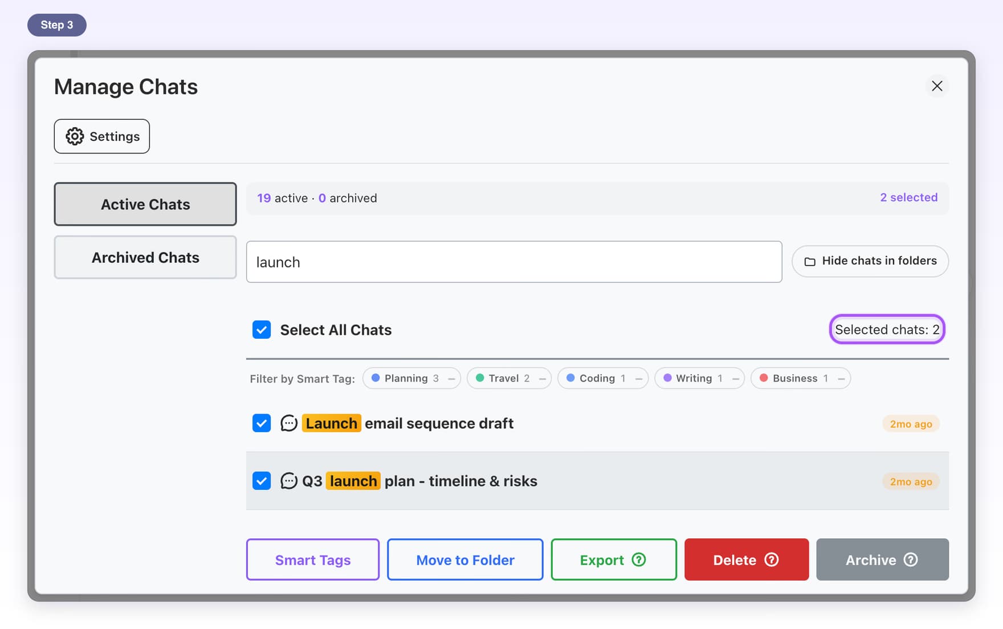Click the Smart Tags button
Image resolution: width=1003 pixels, height=629 pixels.
pos(313,559)
